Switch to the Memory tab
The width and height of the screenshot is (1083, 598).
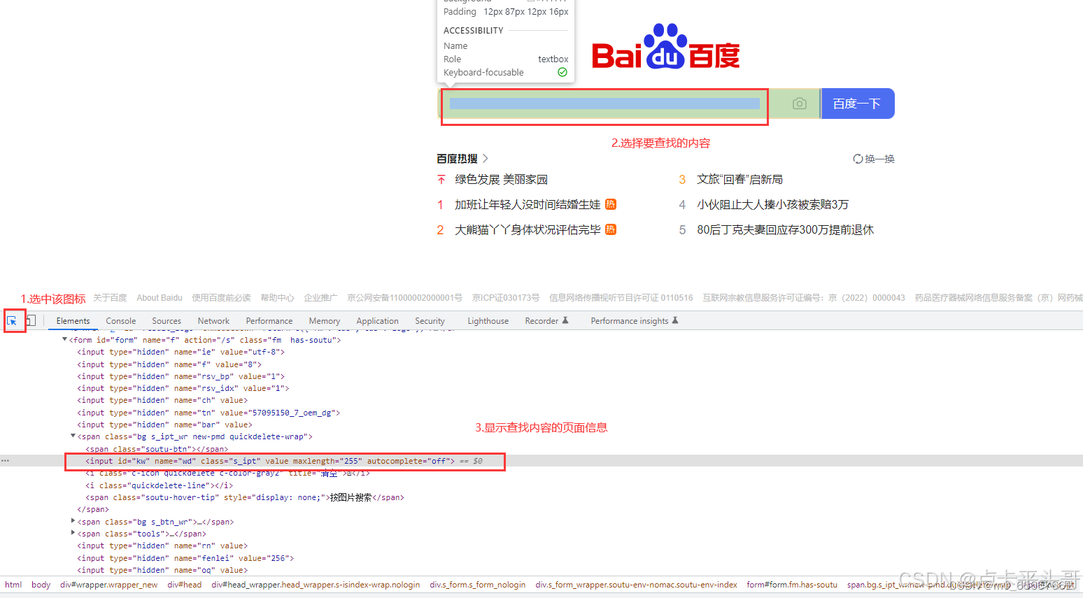pyautogui.click(x=325, y=321)
